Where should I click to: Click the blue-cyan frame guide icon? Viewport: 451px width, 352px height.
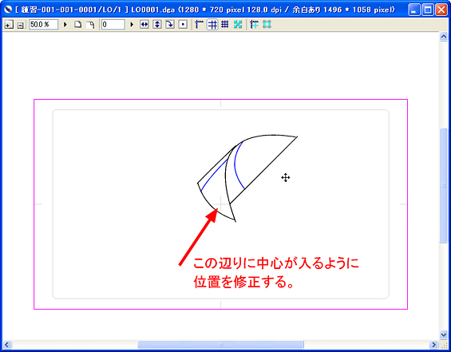pos(255,25)
